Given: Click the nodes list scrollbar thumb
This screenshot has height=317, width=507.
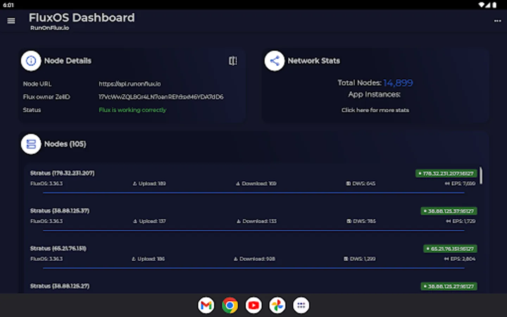Looking at the screenshot, I should pyautogui.click(x=481, y=175).
